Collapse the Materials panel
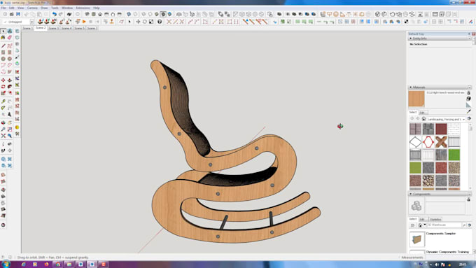Screen dimensions: 476x268 pyautogui.click(x=411, y=87)
